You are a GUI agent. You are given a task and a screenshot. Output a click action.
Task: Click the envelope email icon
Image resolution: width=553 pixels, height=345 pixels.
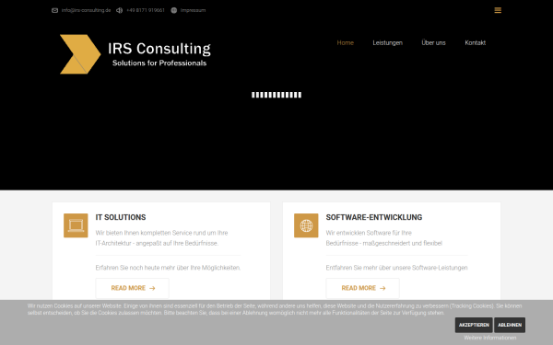pos(54,10)
